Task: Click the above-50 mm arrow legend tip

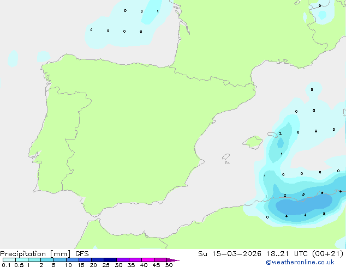Action: coord(173,260)
